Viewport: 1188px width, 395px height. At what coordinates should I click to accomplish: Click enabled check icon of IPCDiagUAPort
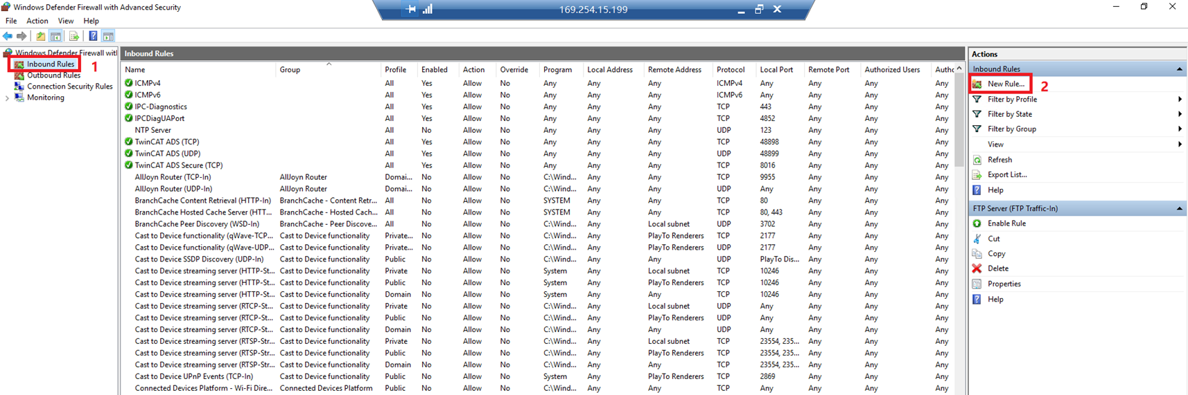tap(128, 118)
